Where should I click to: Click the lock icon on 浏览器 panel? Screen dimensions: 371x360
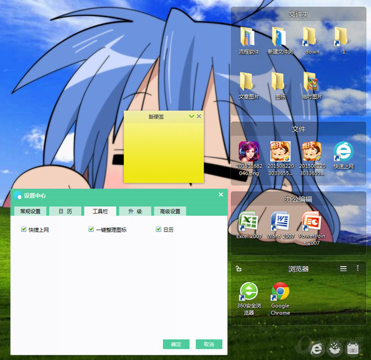coord(239,269)
